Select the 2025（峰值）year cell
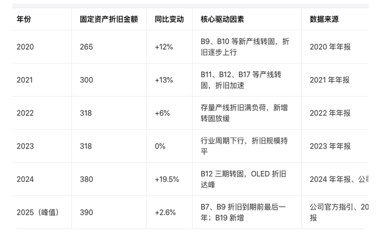Image resolution: width=389 pixels, height=234 pixels. point(38,212)
